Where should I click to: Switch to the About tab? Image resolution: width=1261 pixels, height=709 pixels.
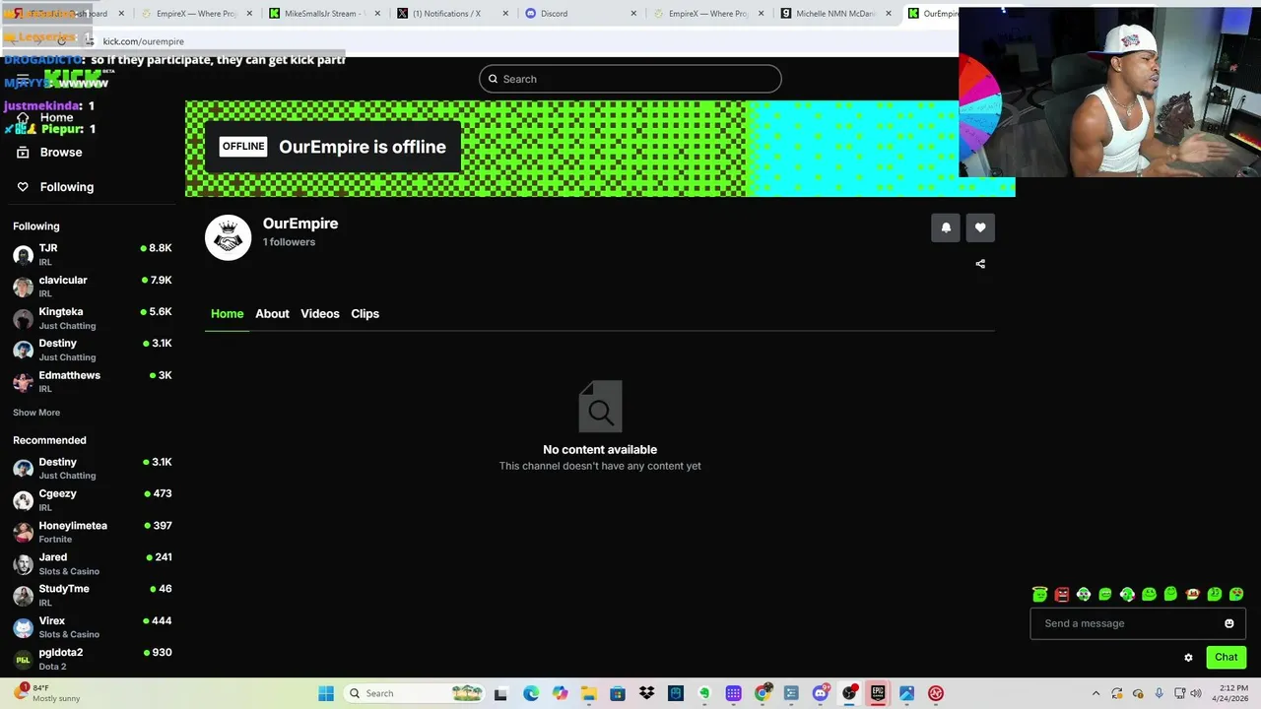pyautogui.click(x=272, y=314)
